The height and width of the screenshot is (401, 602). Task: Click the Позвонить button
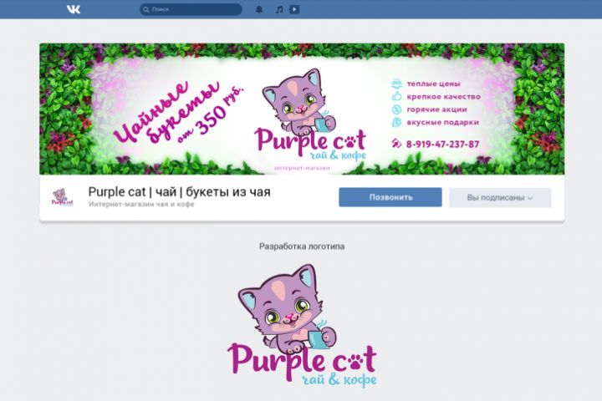(x=390, y=197)
